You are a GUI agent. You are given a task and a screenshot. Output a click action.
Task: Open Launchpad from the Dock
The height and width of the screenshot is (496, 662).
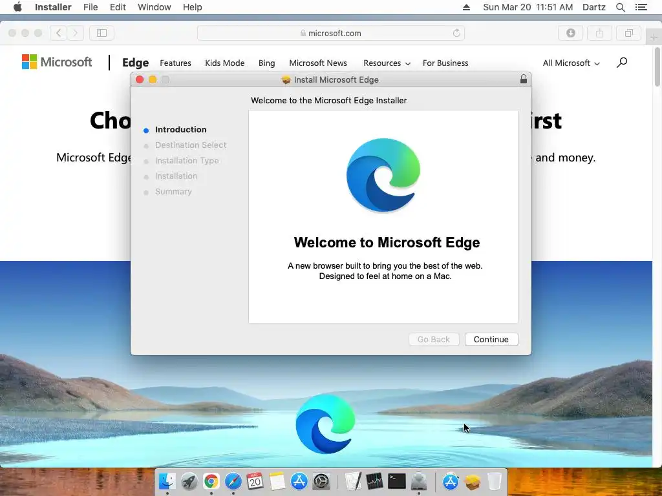click(189, 480)
